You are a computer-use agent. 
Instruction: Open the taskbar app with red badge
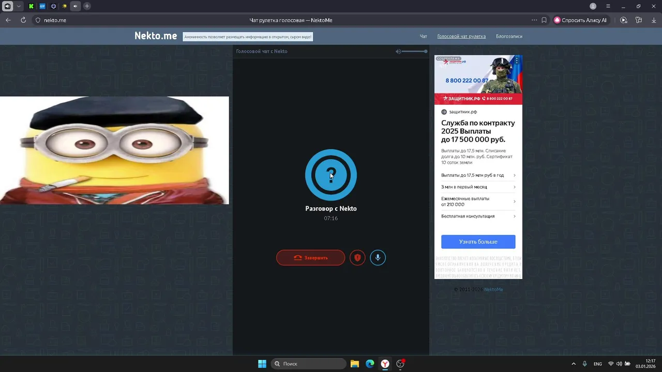pos(400,364)
